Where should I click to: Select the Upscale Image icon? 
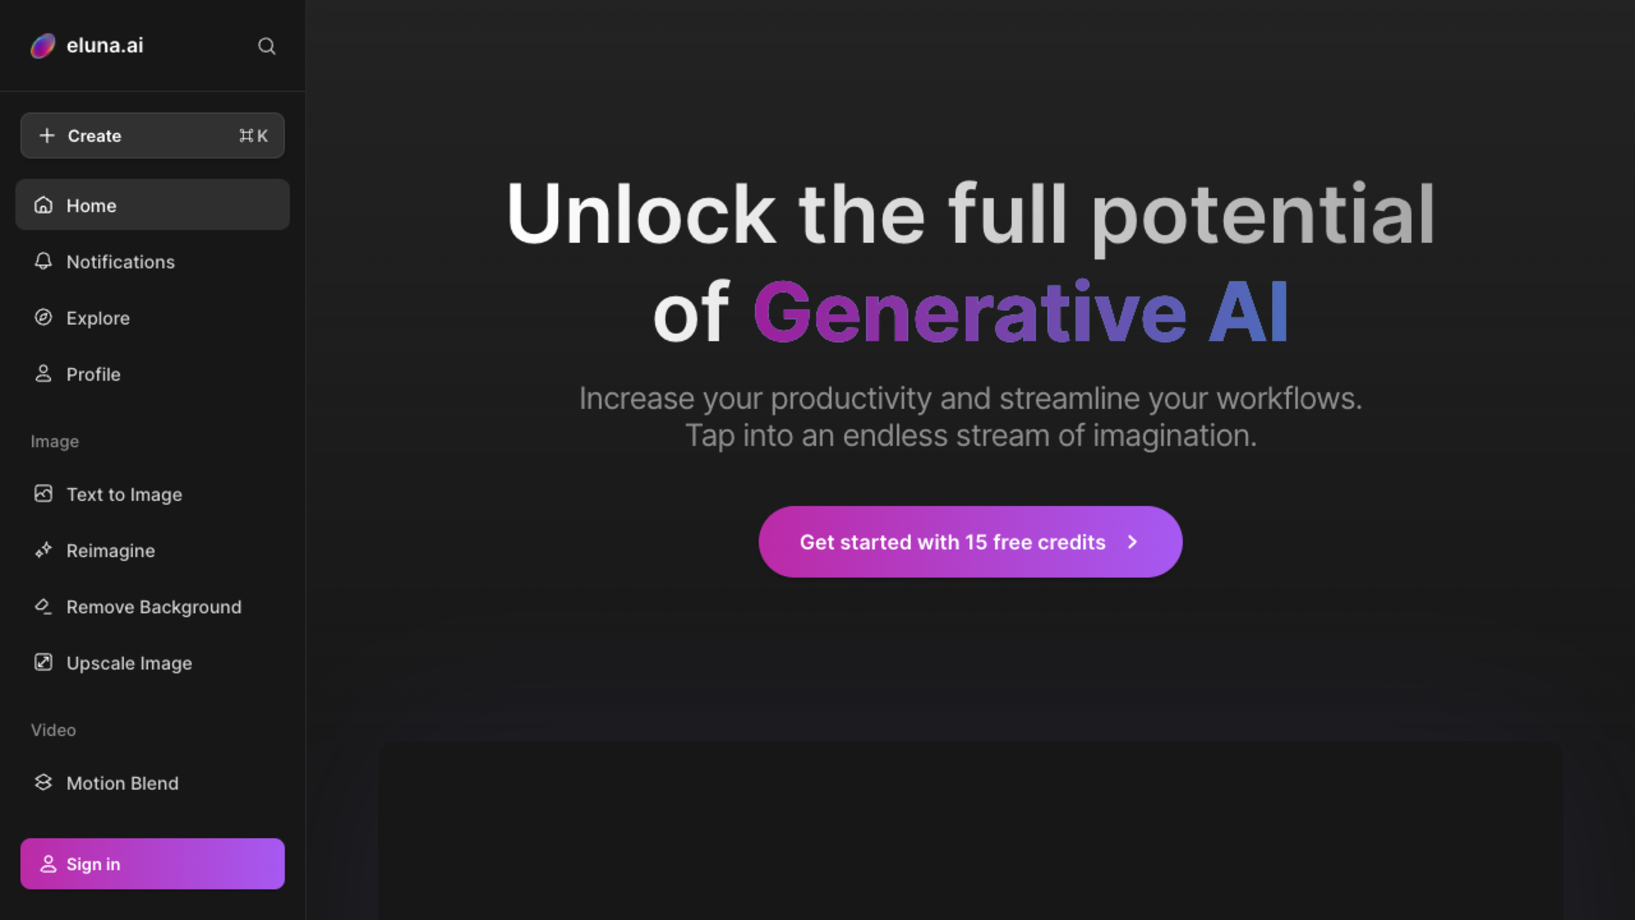tap(43, 661)
